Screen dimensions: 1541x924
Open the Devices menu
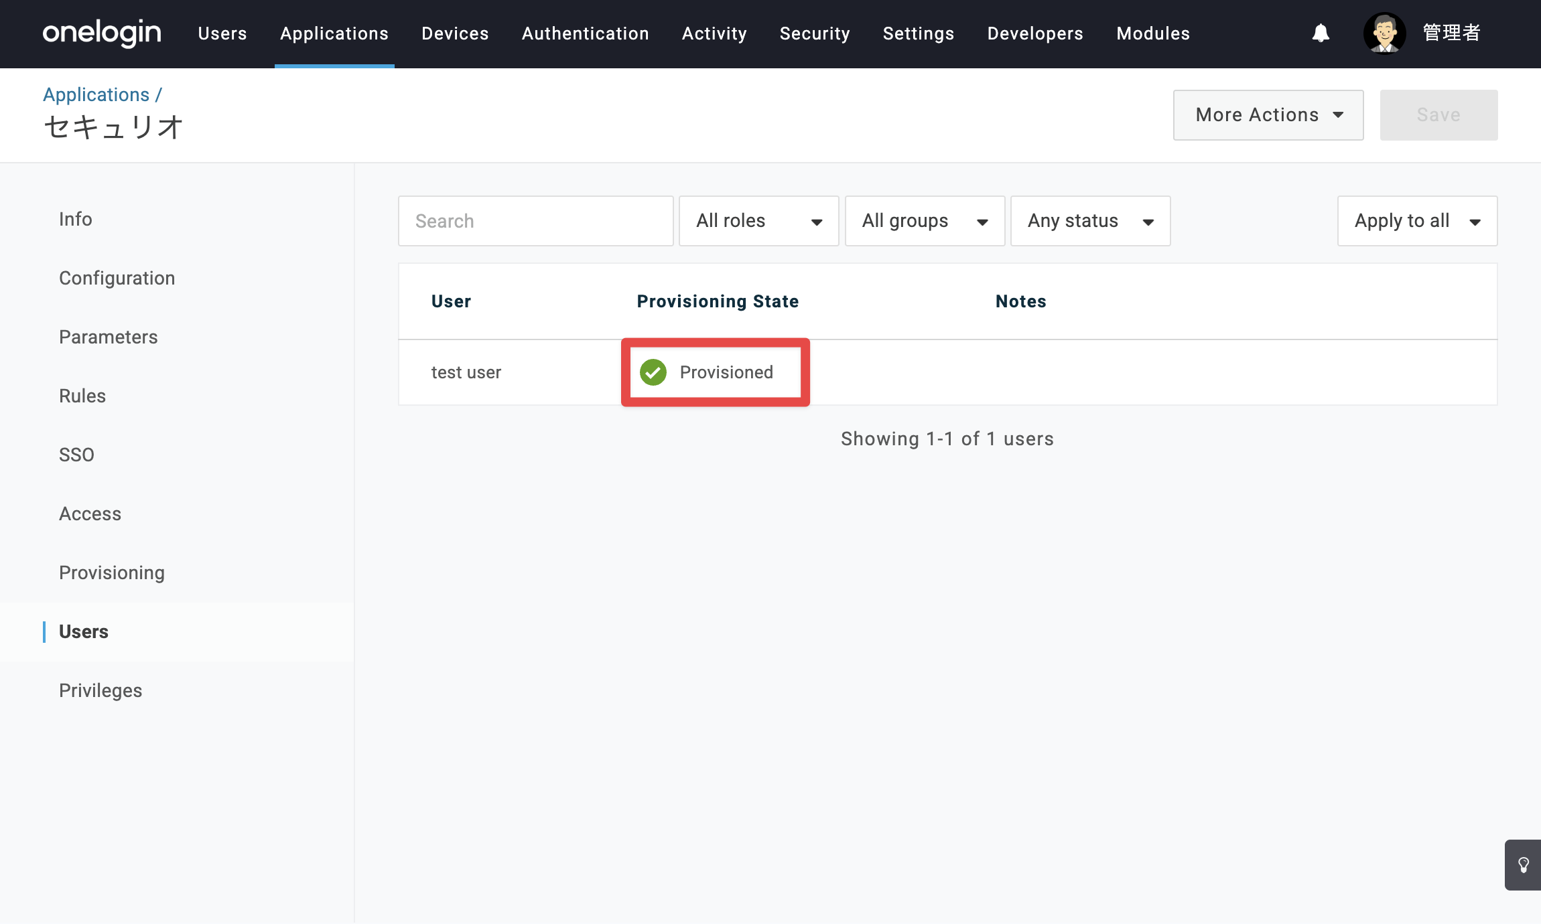click(455, 33)
